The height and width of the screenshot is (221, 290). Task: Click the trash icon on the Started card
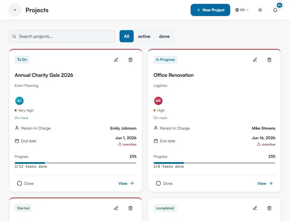[130, 208]
